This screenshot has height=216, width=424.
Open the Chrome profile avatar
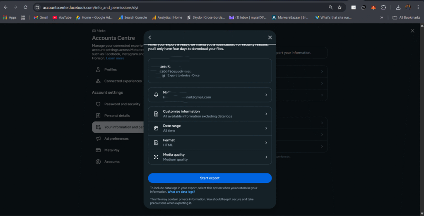point(408,7)
